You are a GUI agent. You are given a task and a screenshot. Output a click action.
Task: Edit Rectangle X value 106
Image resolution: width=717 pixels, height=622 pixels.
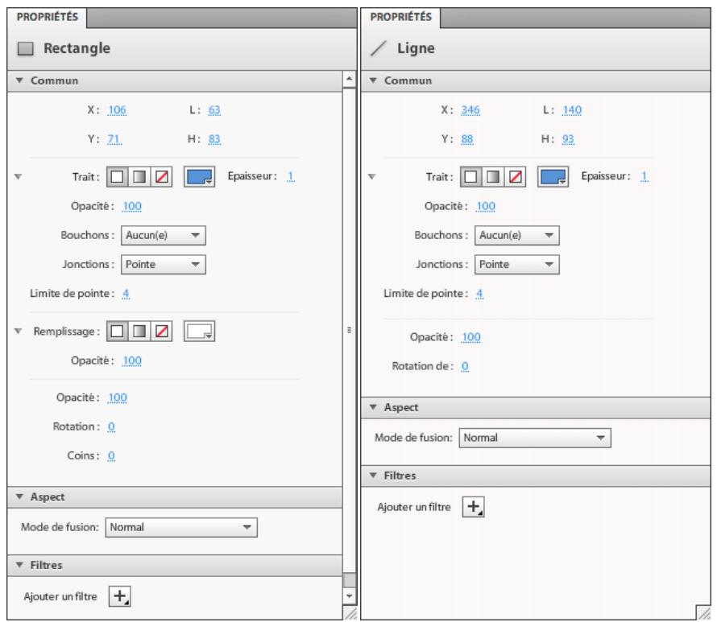click(x=117, y=110)
